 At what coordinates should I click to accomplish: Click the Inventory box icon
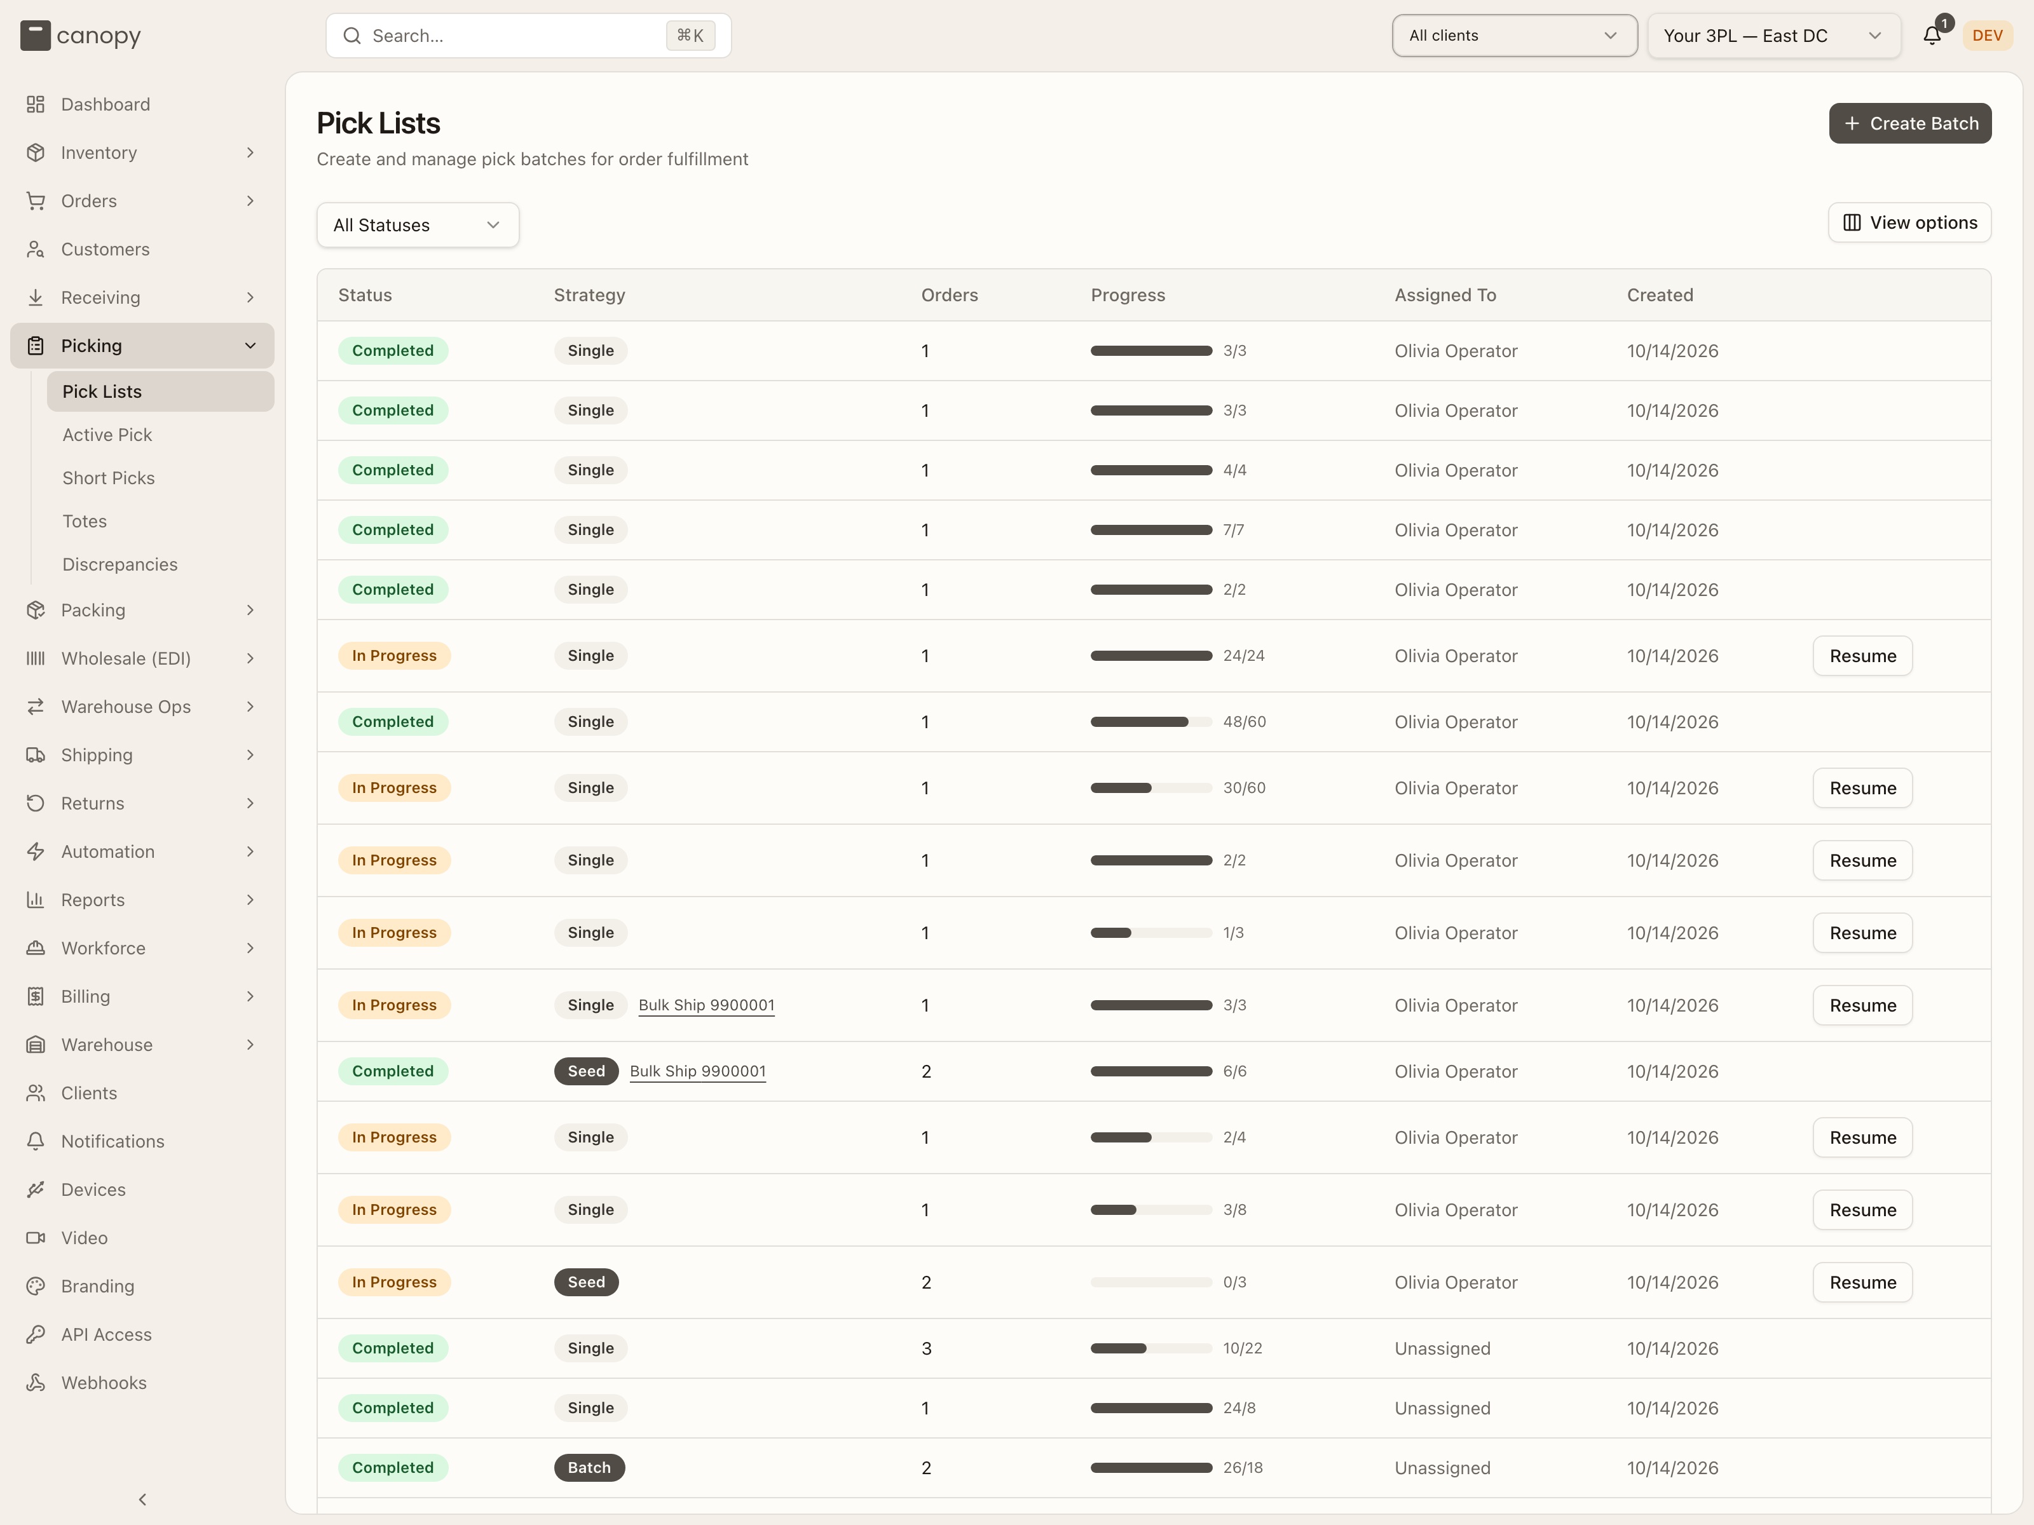[36, 152]
